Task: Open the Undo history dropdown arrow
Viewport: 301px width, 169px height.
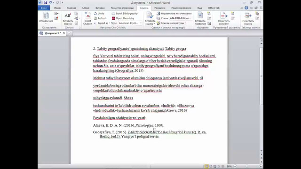Action: (53, 2)
